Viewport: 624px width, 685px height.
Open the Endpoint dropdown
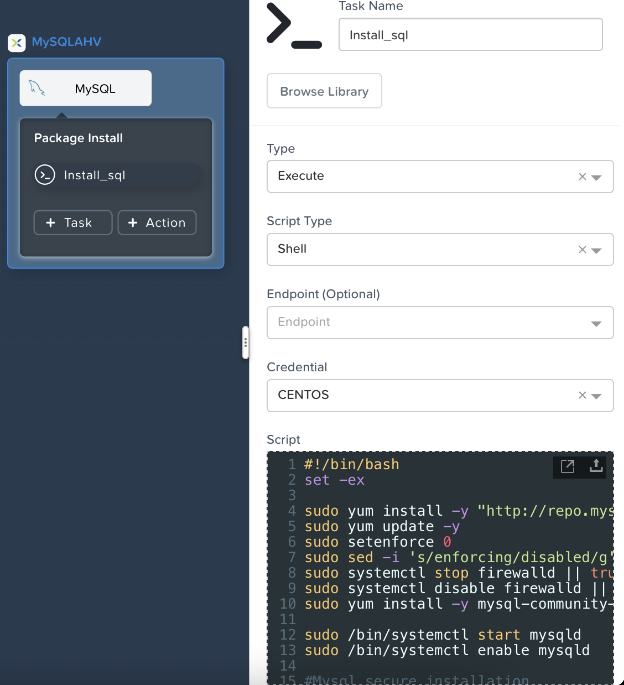(596, 324)
